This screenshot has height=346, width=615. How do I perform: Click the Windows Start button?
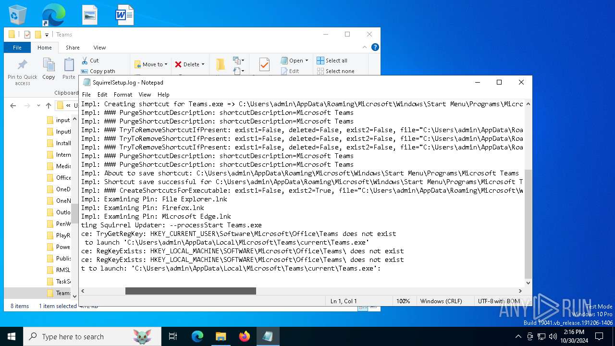[x=12, y=336]
